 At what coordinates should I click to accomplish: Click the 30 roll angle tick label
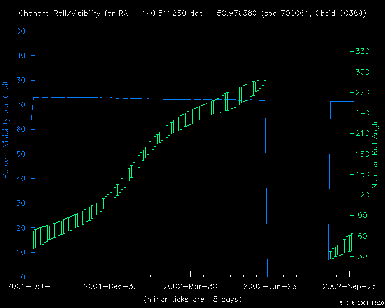361,256
